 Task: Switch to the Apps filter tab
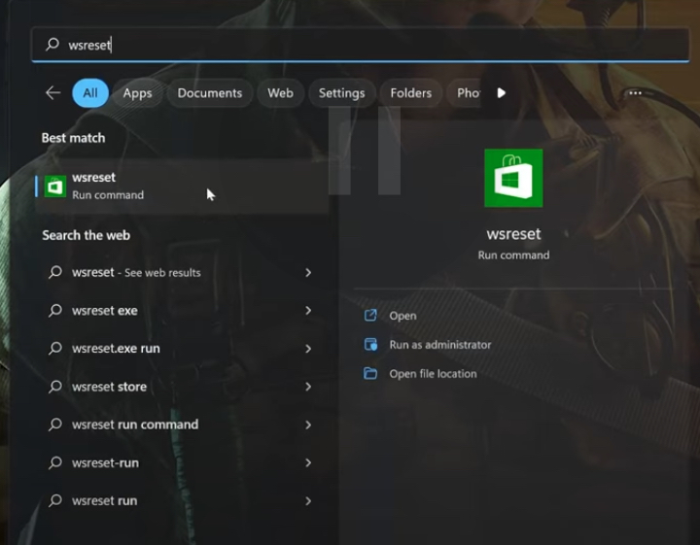point(137,93)
